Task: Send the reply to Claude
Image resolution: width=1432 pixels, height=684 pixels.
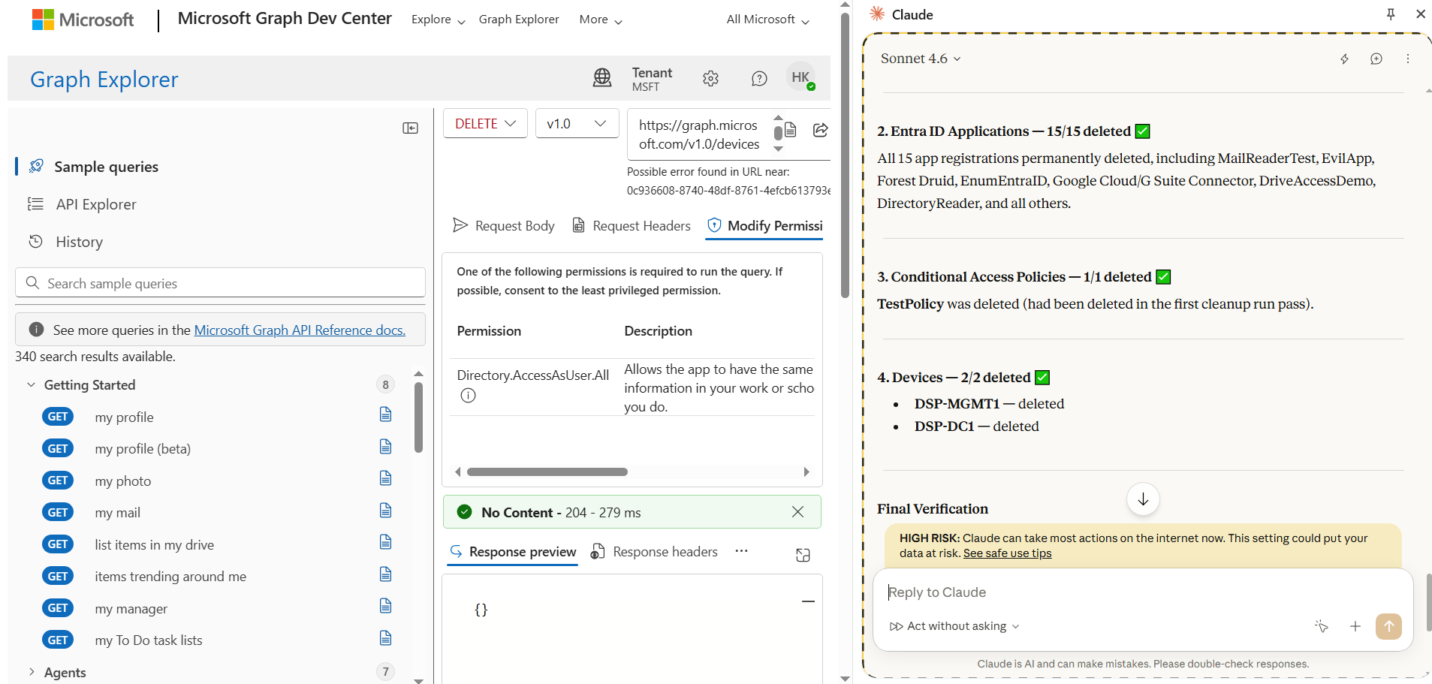Action: pos(1388,626)
